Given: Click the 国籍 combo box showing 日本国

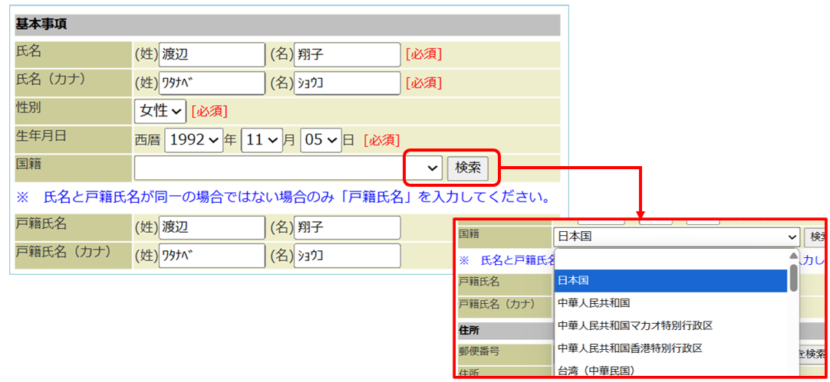Looking at the screenshot, I should pyautogui.click(x=675, y=237).
